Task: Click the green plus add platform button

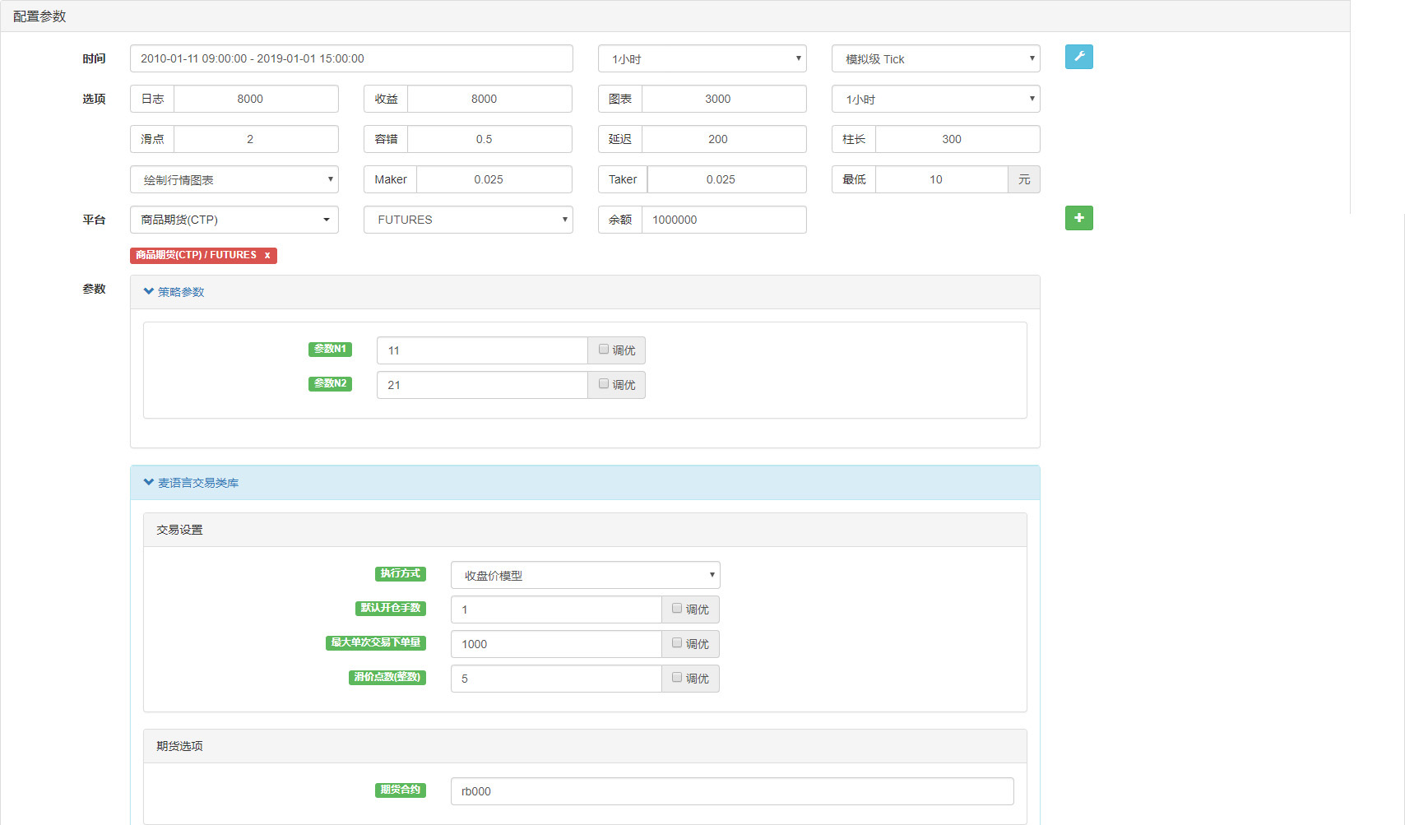Action: click(1078, 218)
